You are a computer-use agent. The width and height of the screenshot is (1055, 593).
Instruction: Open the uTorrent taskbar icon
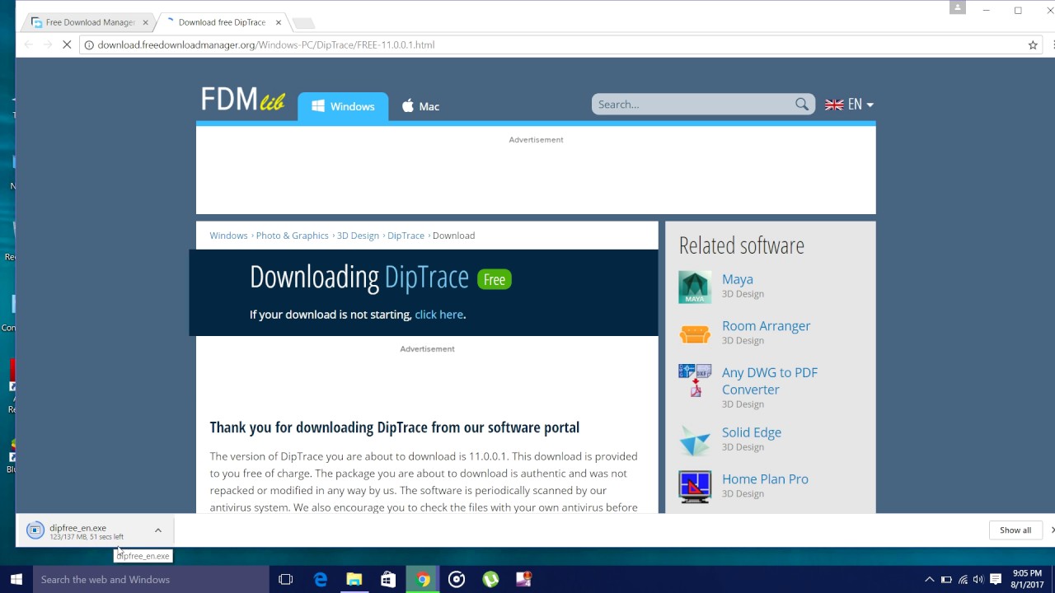click(x=490, y=580)
